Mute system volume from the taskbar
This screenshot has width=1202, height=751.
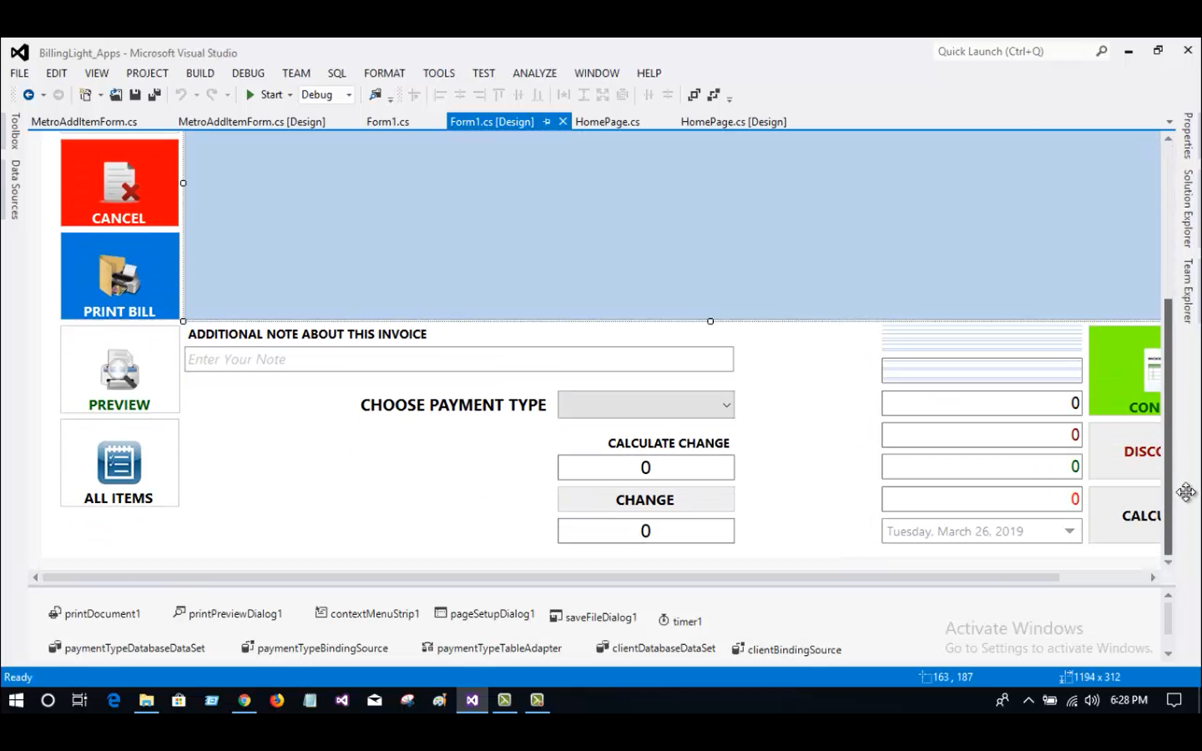click(x=1092, y=700)
